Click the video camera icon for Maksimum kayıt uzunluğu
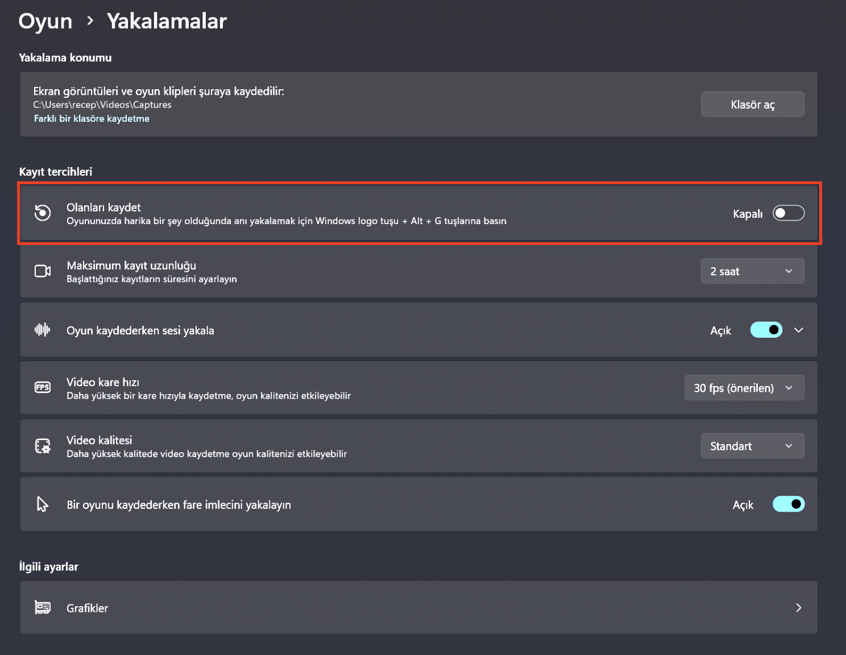The height and width of the screenshot is (655, 846). coord(42,271)
